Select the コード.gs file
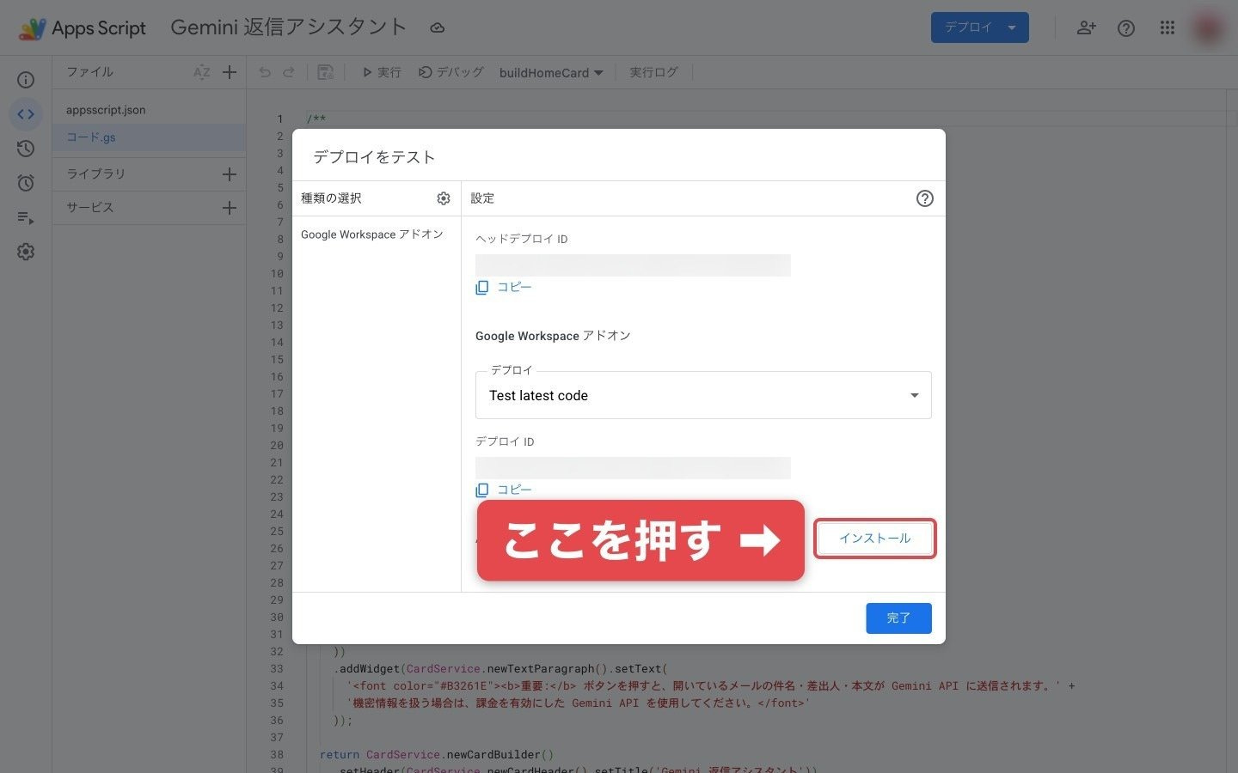 tap(149, 137)
